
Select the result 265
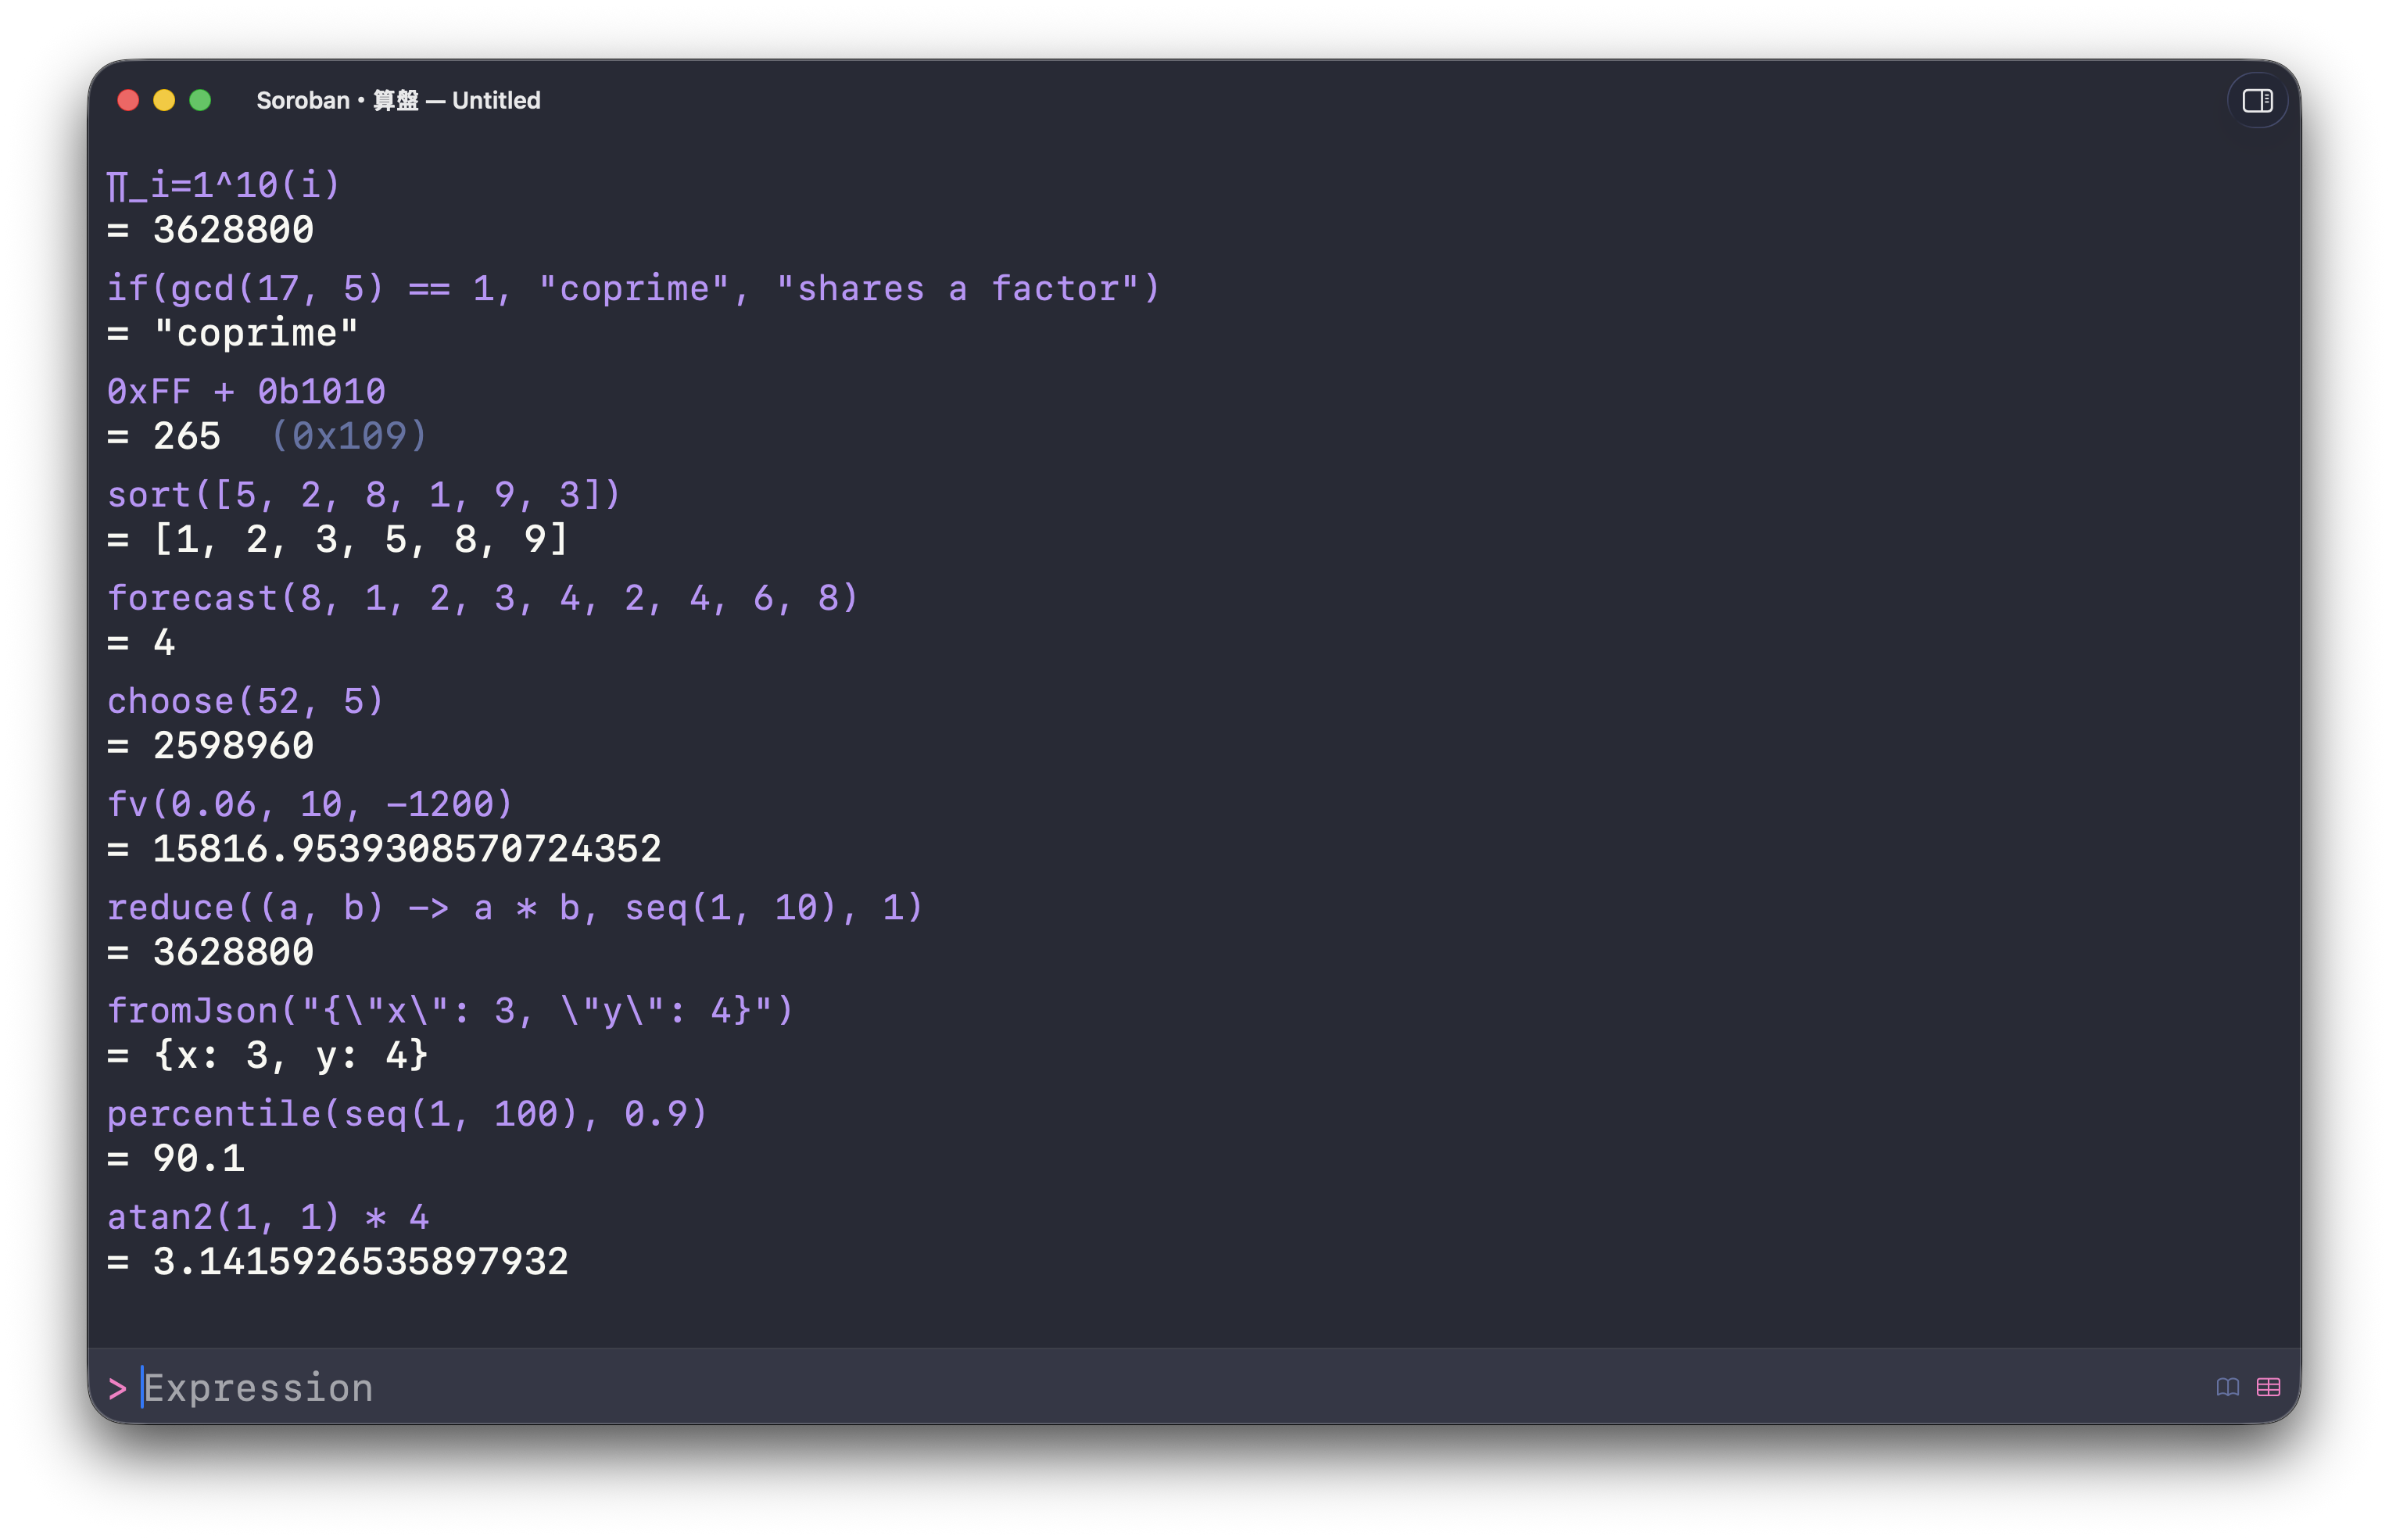pos(186,436)
